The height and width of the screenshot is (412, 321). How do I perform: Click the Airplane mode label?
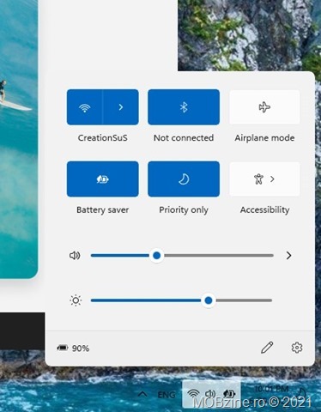[264, 138]
